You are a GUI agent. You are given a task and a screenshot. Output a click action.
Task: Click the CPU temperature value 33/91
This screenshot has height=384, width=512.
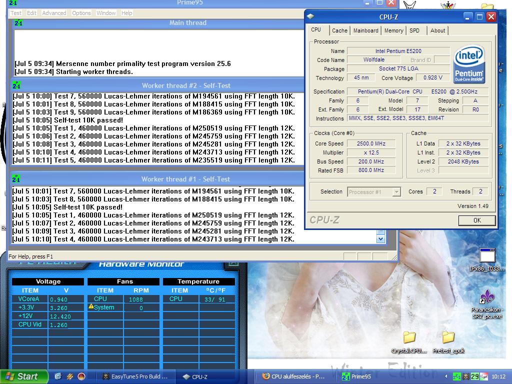[x=214, y=299]
